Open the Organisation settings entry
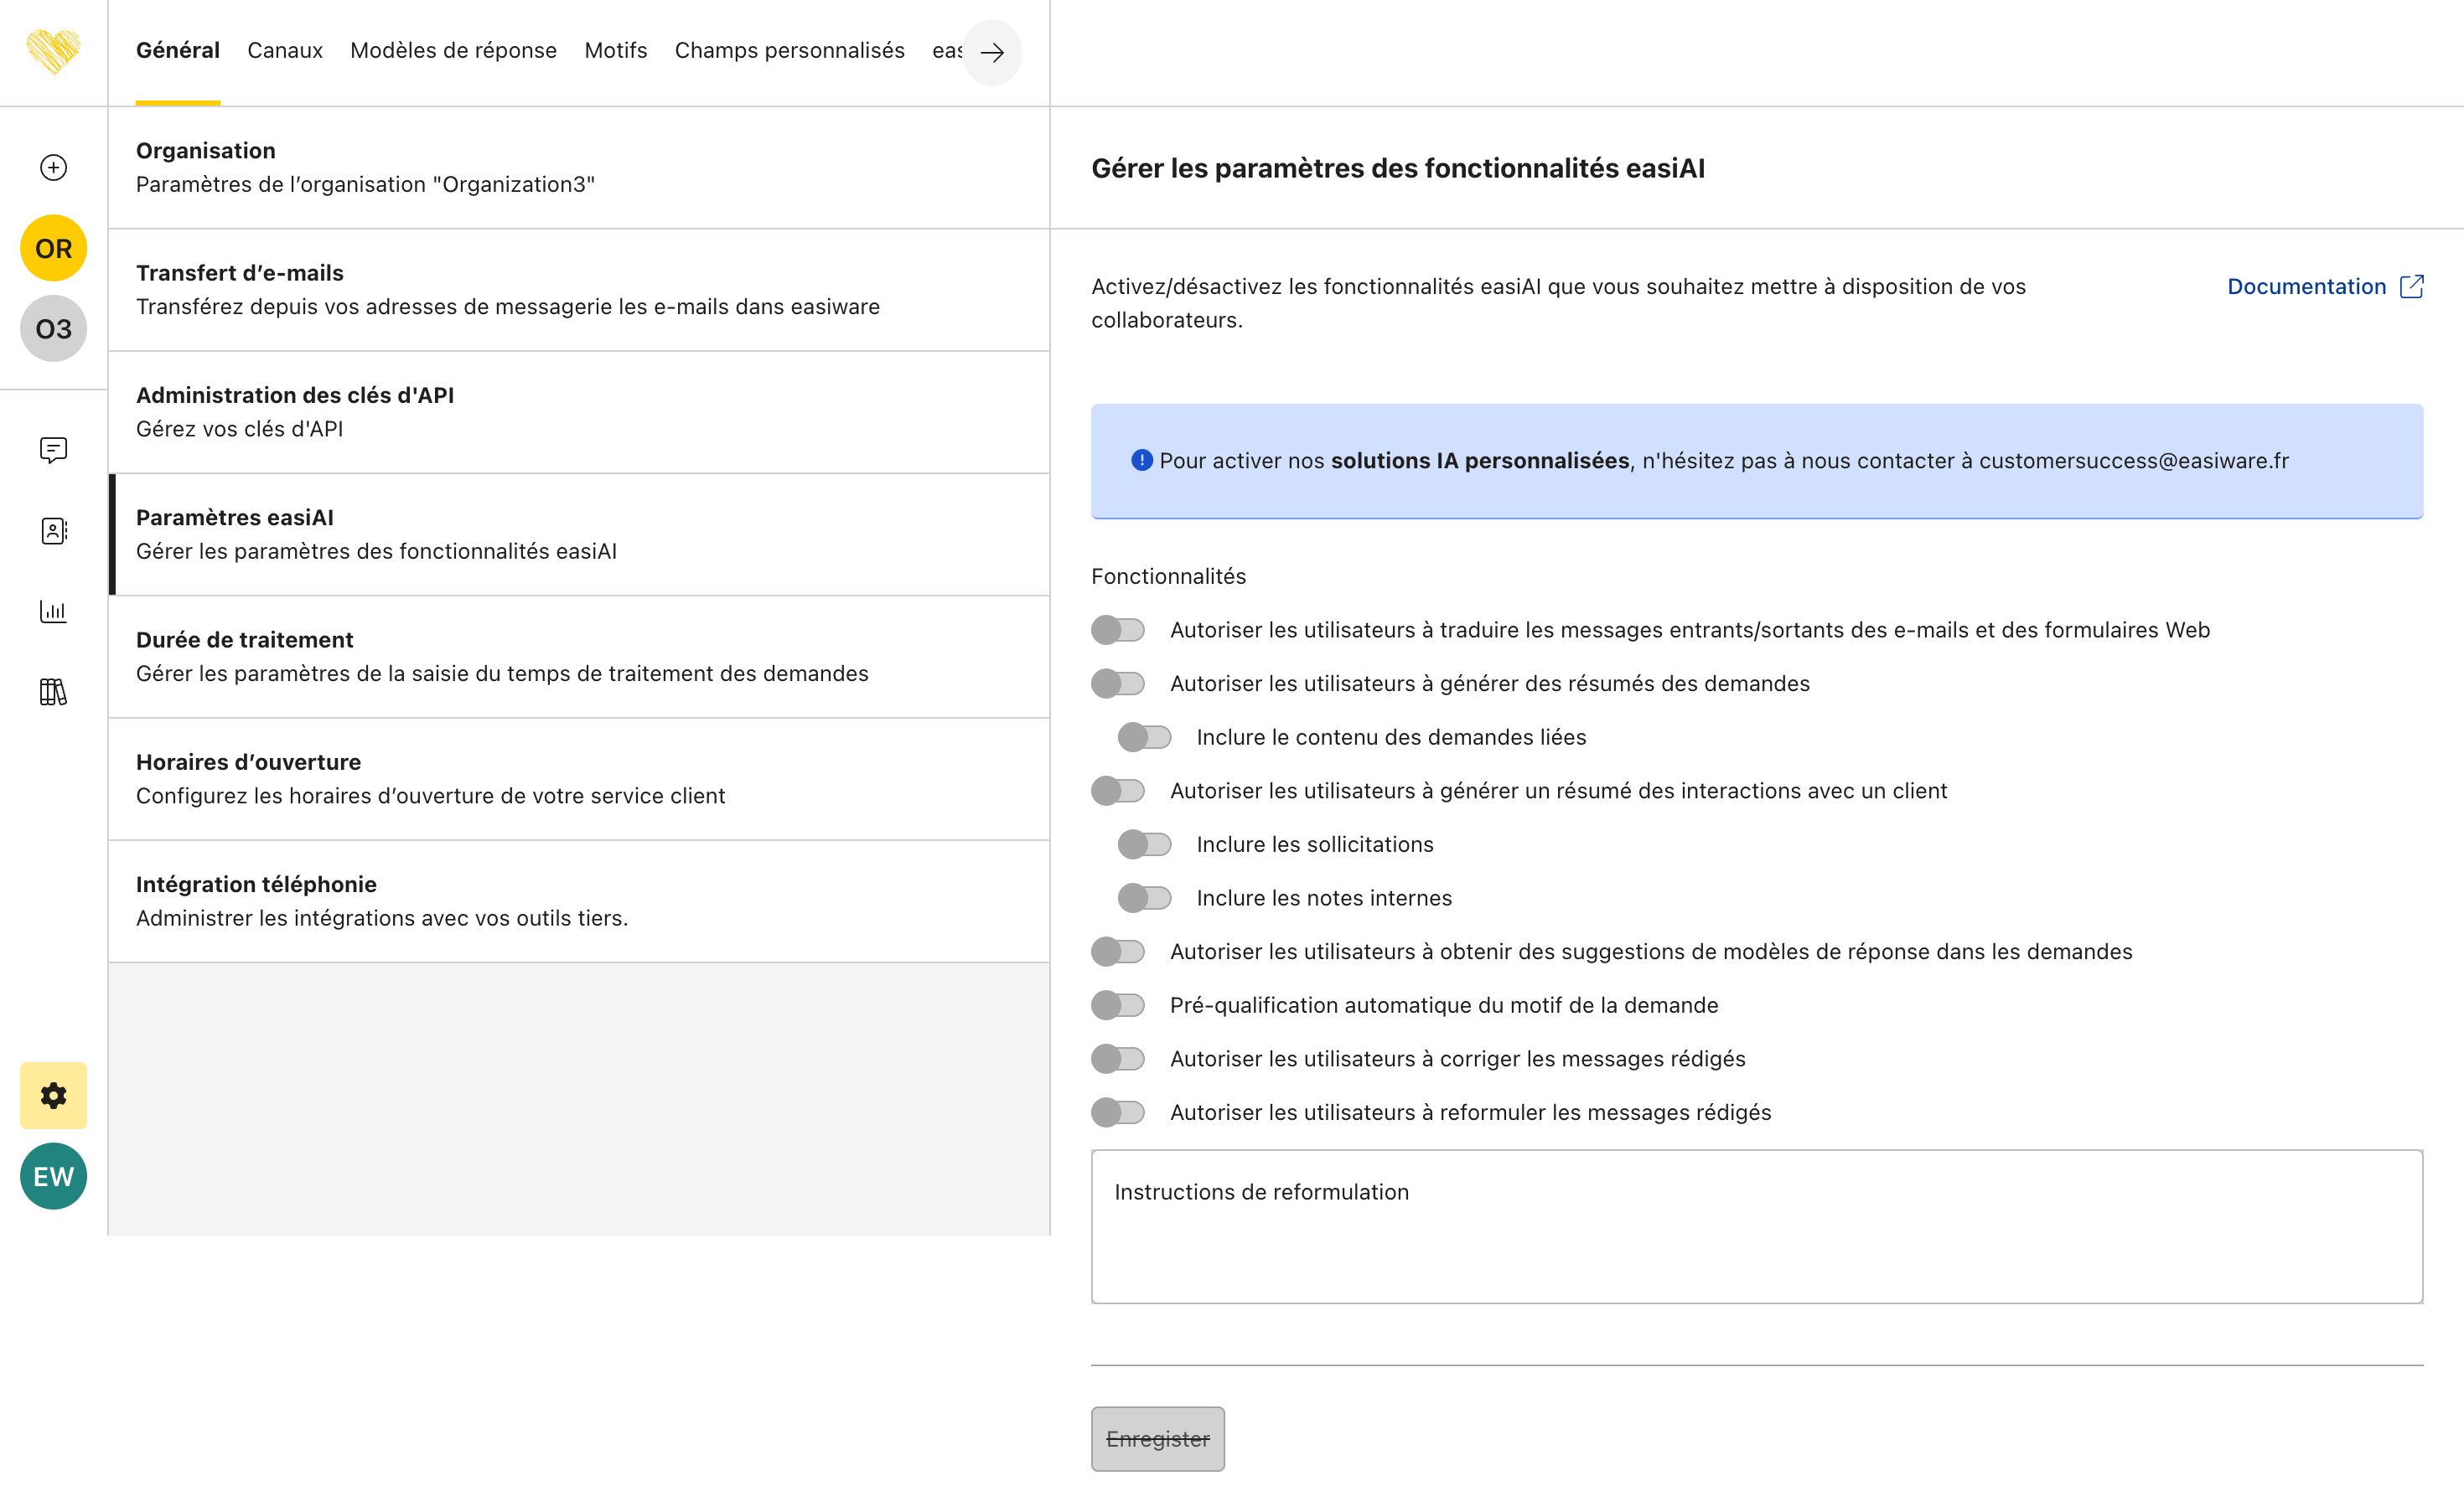The image size is (2464, 1512). (579, 167)
